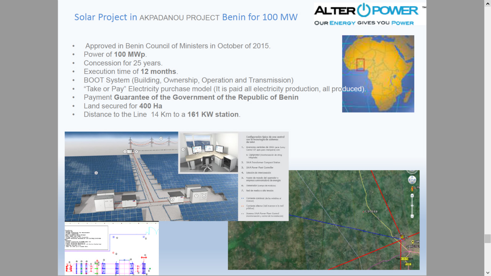Click the "Distance to the Line 14 Km" bullet
This screenshot has height=276, width=491.
tap(162, 115)
